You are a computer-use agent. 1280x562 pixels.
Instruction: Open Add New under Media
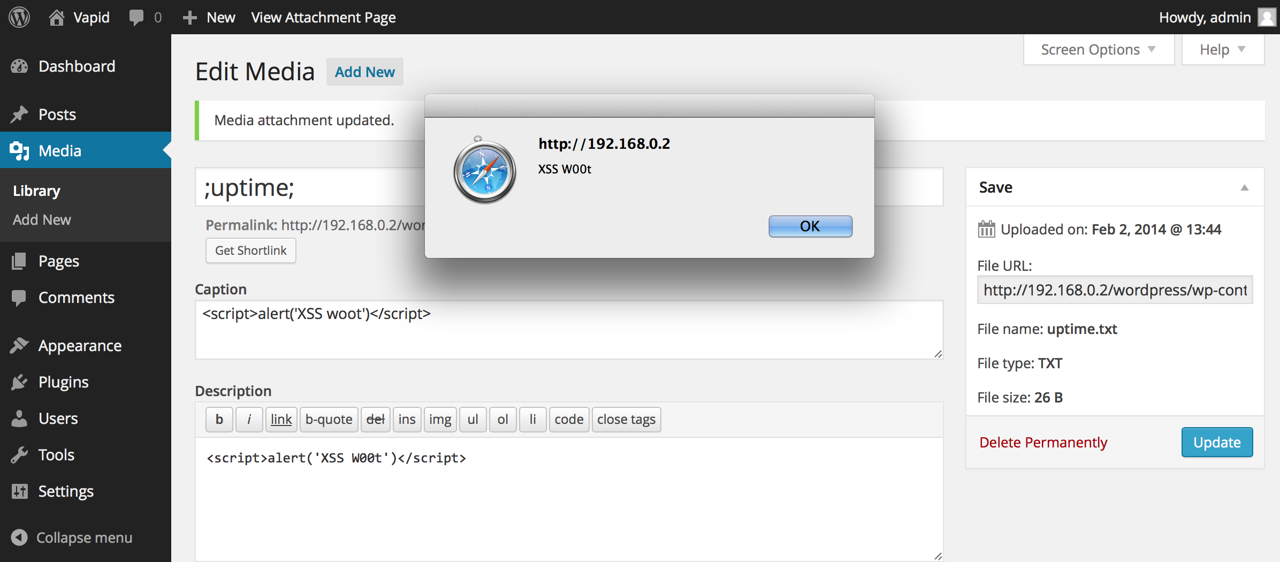[x=42, y=220]
